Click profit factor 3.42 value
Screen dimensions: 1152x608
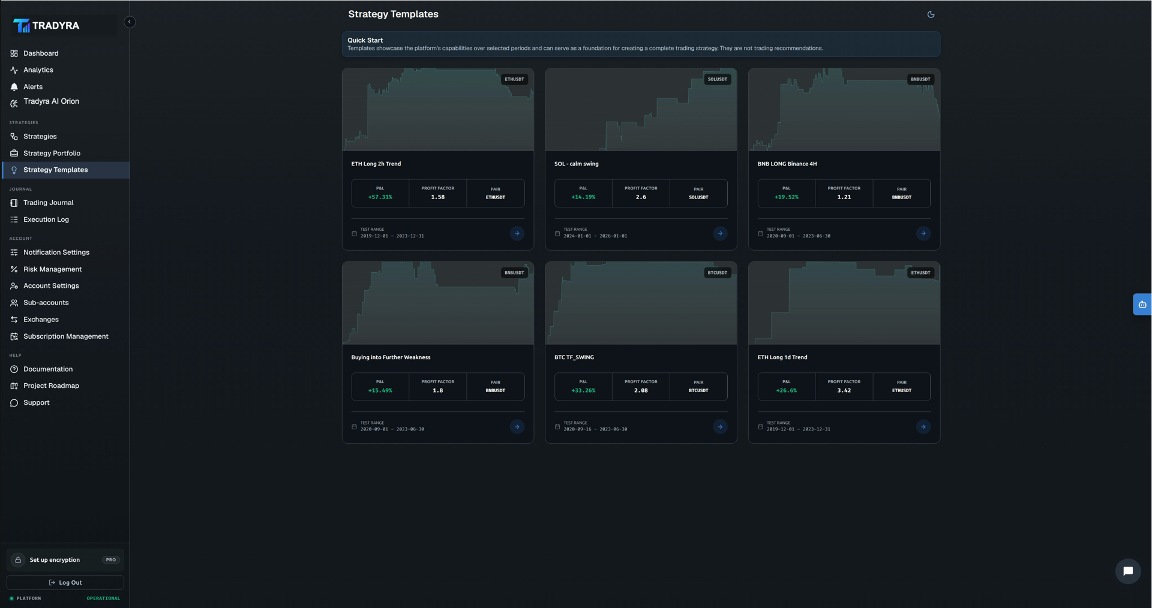pos(844,390)
